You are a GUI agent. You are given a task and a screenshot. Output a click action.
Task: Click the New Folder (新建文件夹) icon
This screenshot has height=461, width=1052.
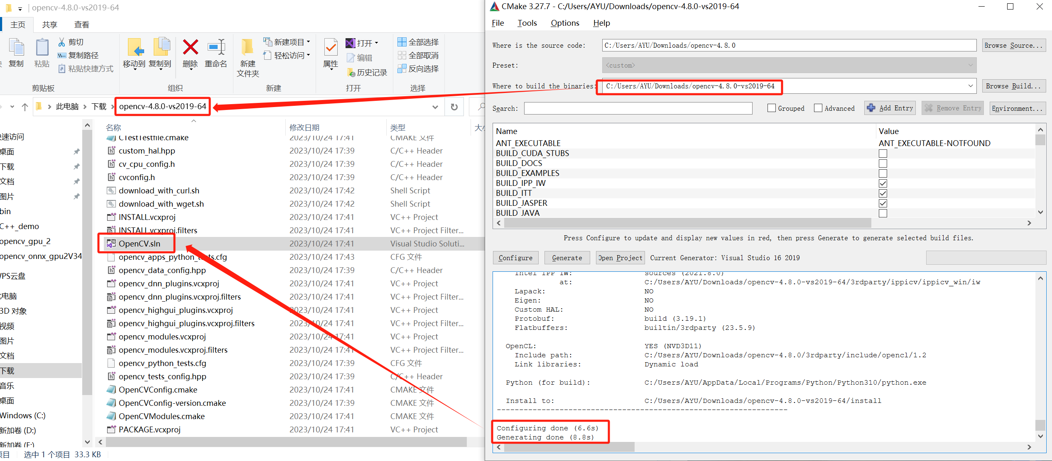click(x=248, y=48)
